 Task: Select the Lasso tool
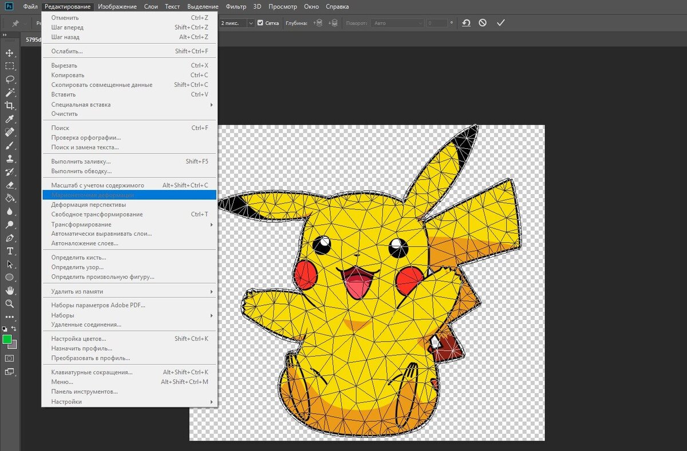point(10,79)
